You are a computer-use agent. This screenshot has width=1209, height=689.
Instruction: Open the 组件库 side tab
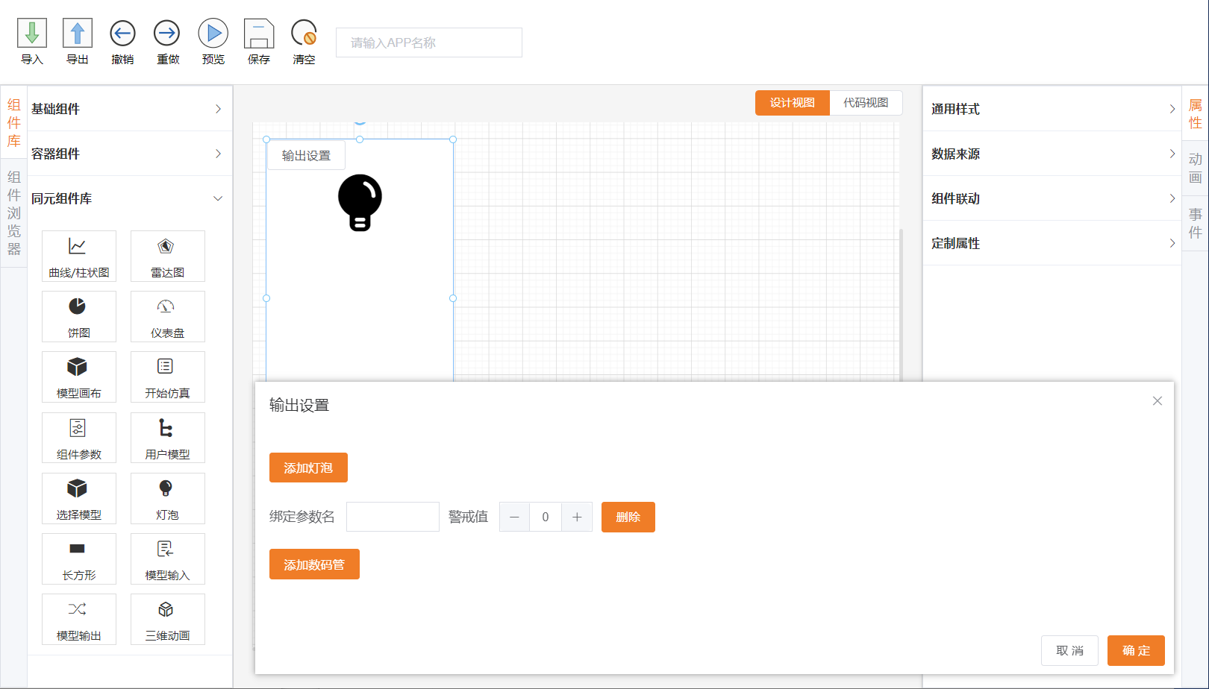click(x=14, y=123)
